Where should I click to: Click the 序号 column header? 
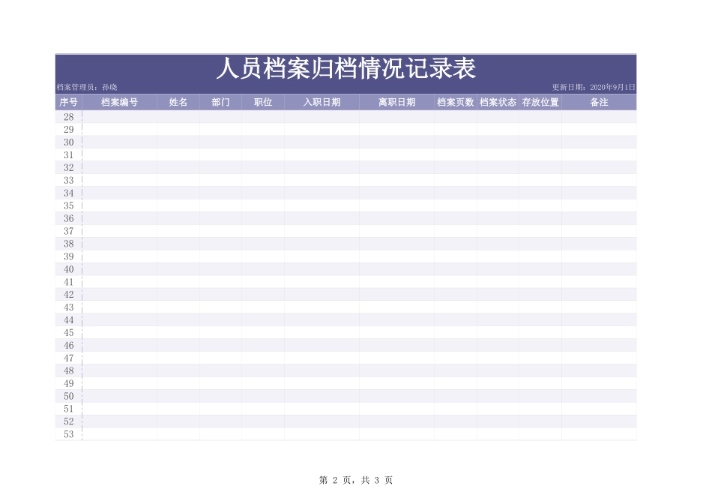pos(67,102)
